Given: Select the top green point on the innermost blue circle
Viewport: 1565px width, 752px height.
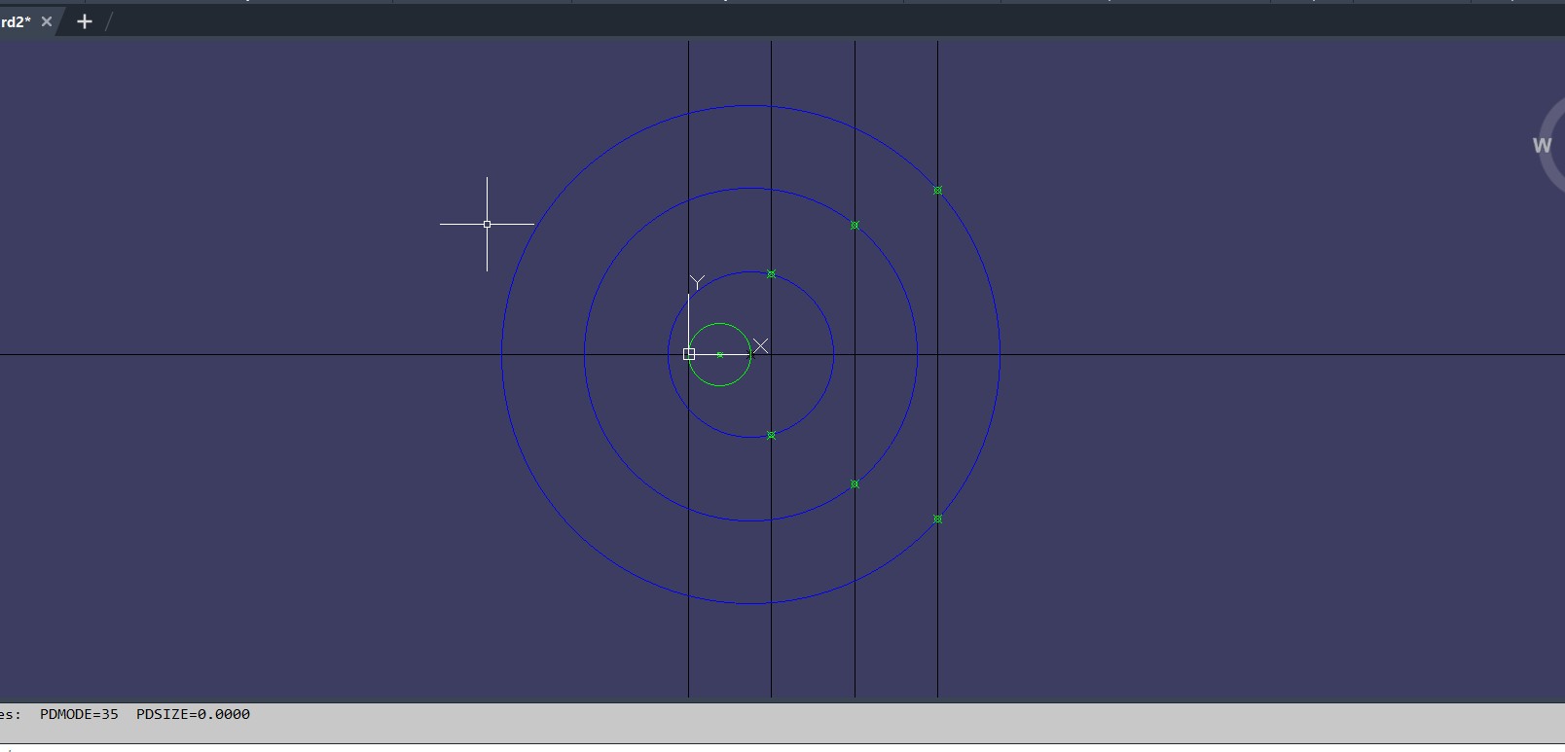Looking at the screenshot, I should 772,274.
